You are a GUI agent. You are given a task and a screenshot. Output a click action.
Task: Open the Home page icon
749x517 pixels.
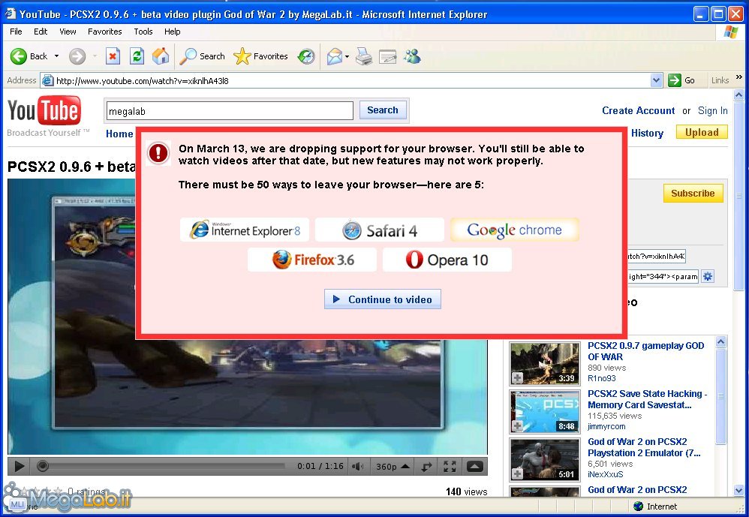[x=161, y=56]
